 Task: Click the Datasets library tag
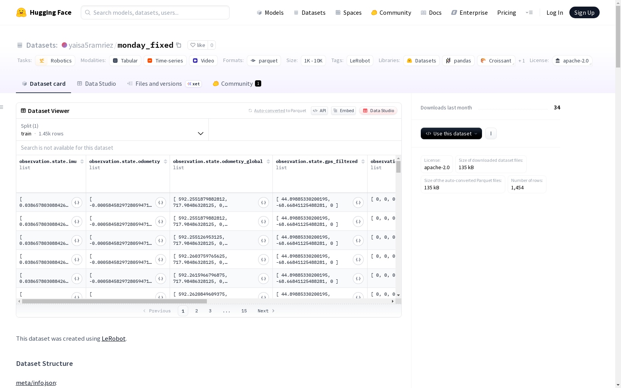[x=422, y=61]
